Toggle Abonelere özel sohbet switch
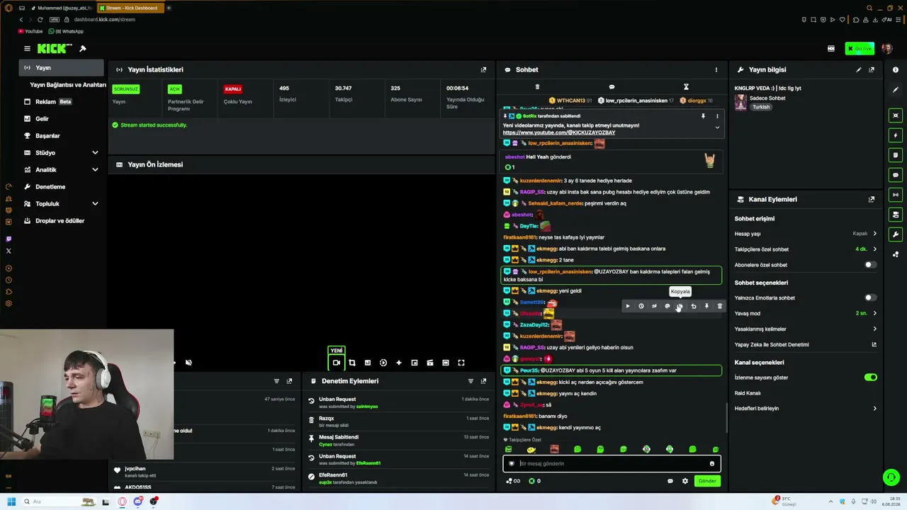 (871, 265)
